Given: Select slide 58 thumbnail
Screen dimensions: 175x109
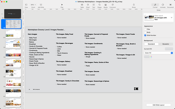Looking at the screenshot, I should 13,73.
